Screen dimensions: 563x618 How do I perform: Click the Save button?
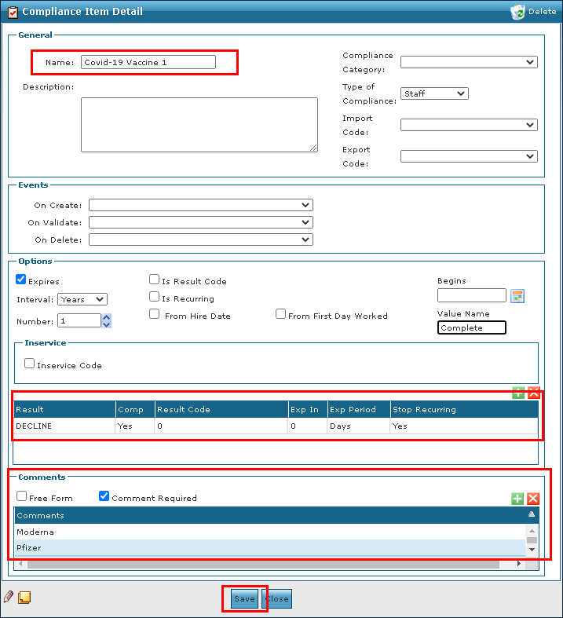click(244, 598)
